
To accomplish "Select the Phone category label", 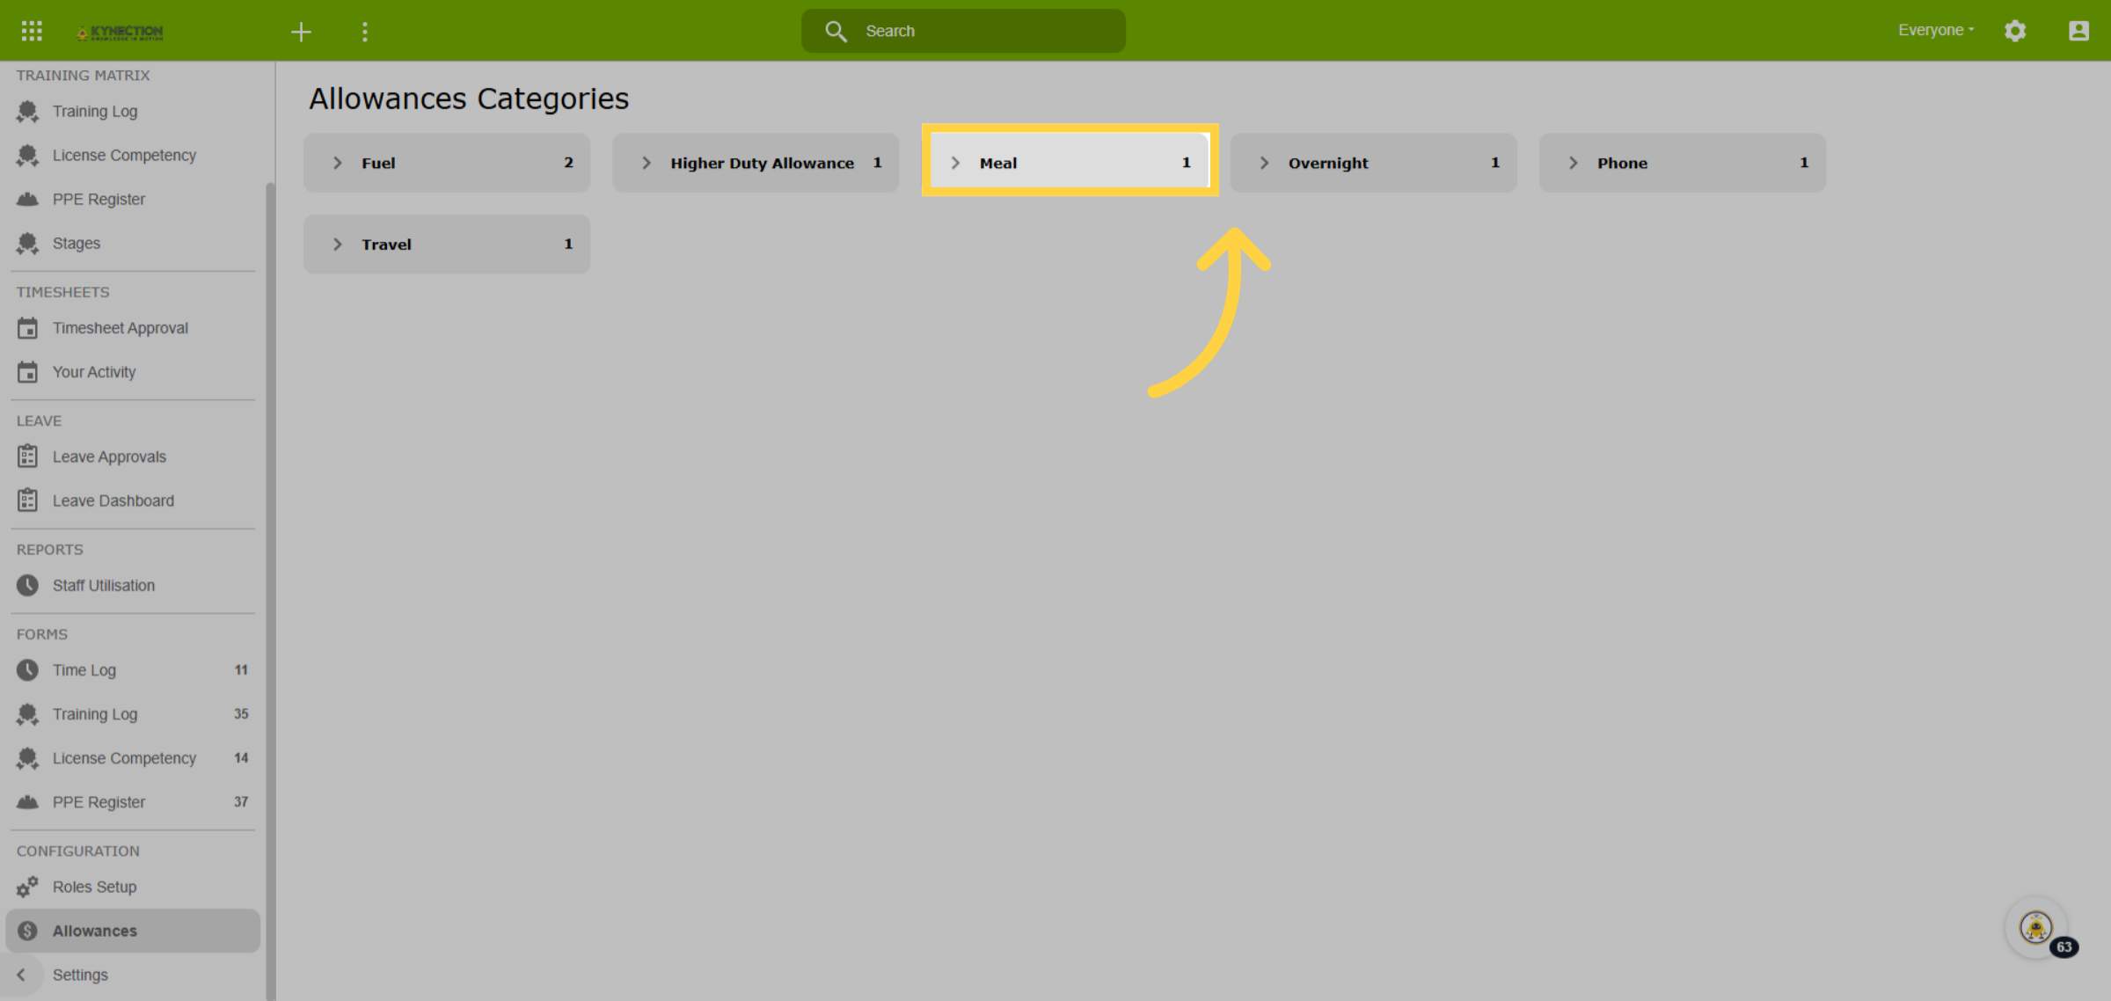I will tap(1622, 163).
